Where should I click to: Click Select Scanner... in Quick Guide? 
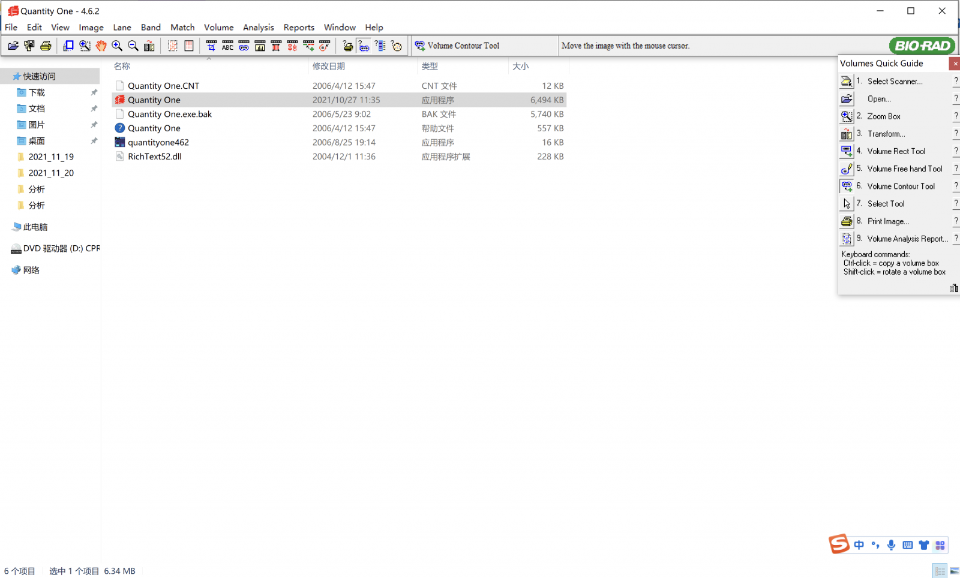point(895,82)
